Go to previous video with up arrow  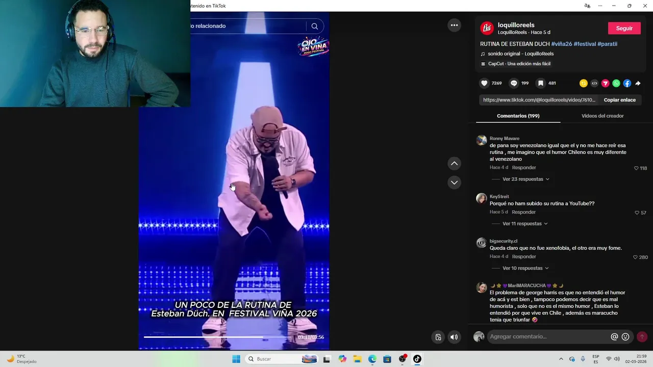point(454,164)
